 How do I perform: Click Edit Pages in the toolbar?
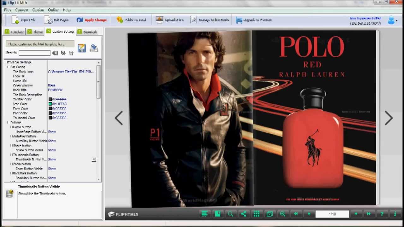point(56,20)
